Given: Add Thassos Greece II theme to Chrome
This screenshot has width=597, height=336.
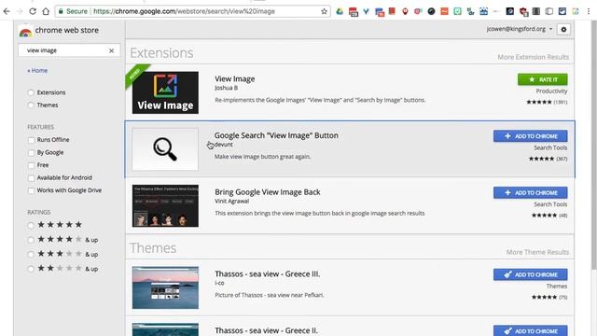Looking at the screenshot, I should coord(531,330).
